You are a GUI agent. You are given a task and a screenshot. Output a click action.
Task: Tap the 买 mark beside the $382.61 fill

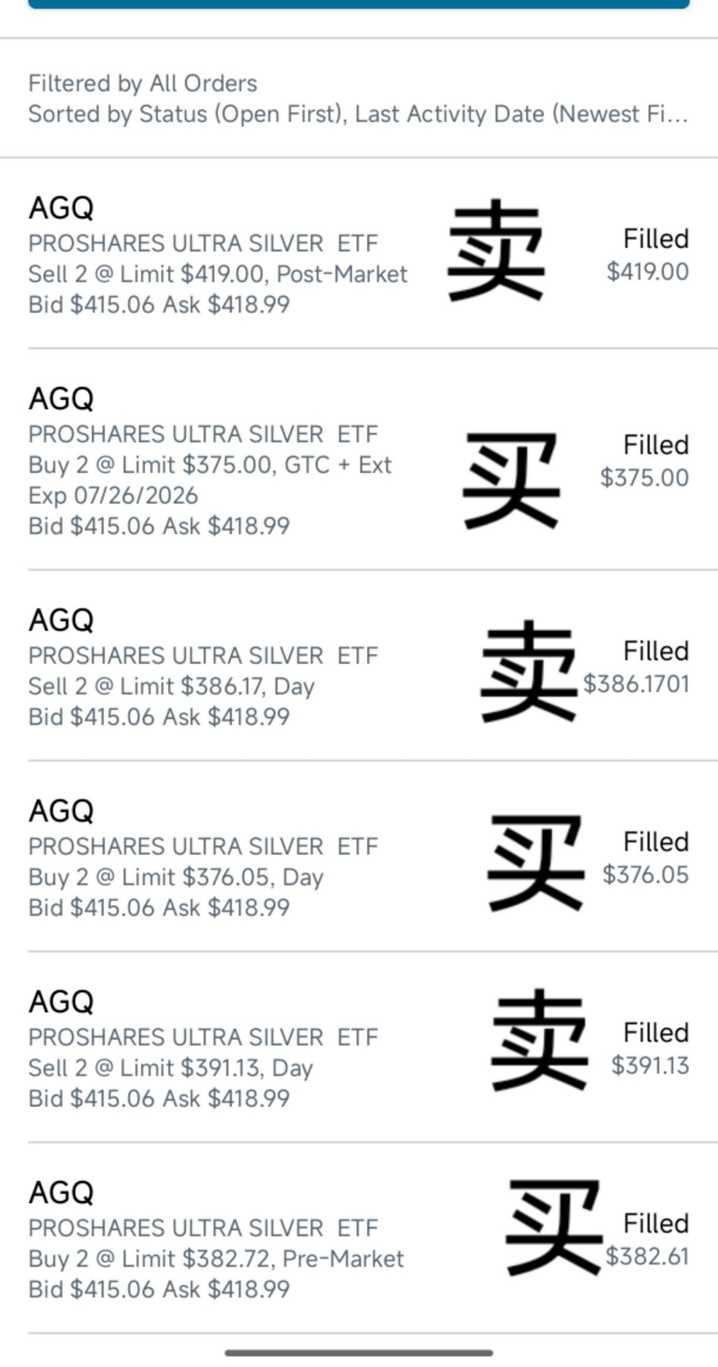pos(554,1227)
